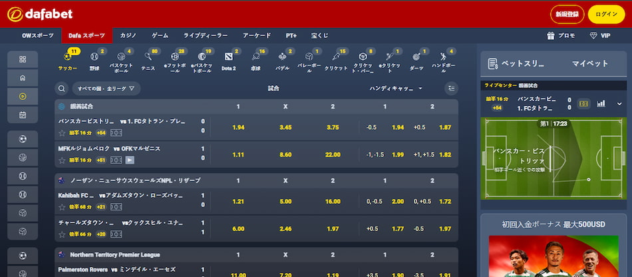632x277 pixels.
Task: Bet on draw odds 3.45
Action: coord(285,127)
